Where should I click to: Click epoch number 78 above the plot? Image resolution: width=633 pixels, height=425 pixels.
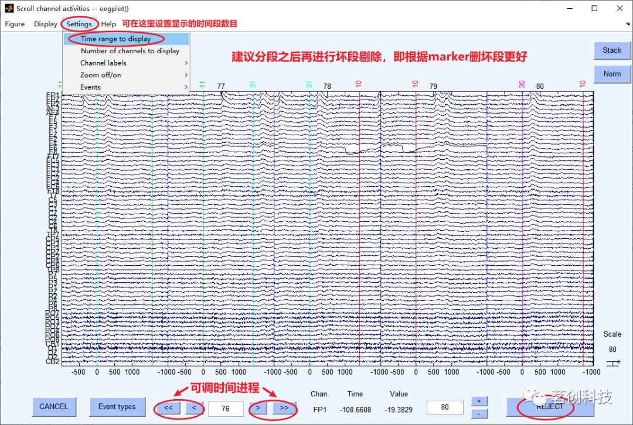pyautogui.click(x=327, y=86)
